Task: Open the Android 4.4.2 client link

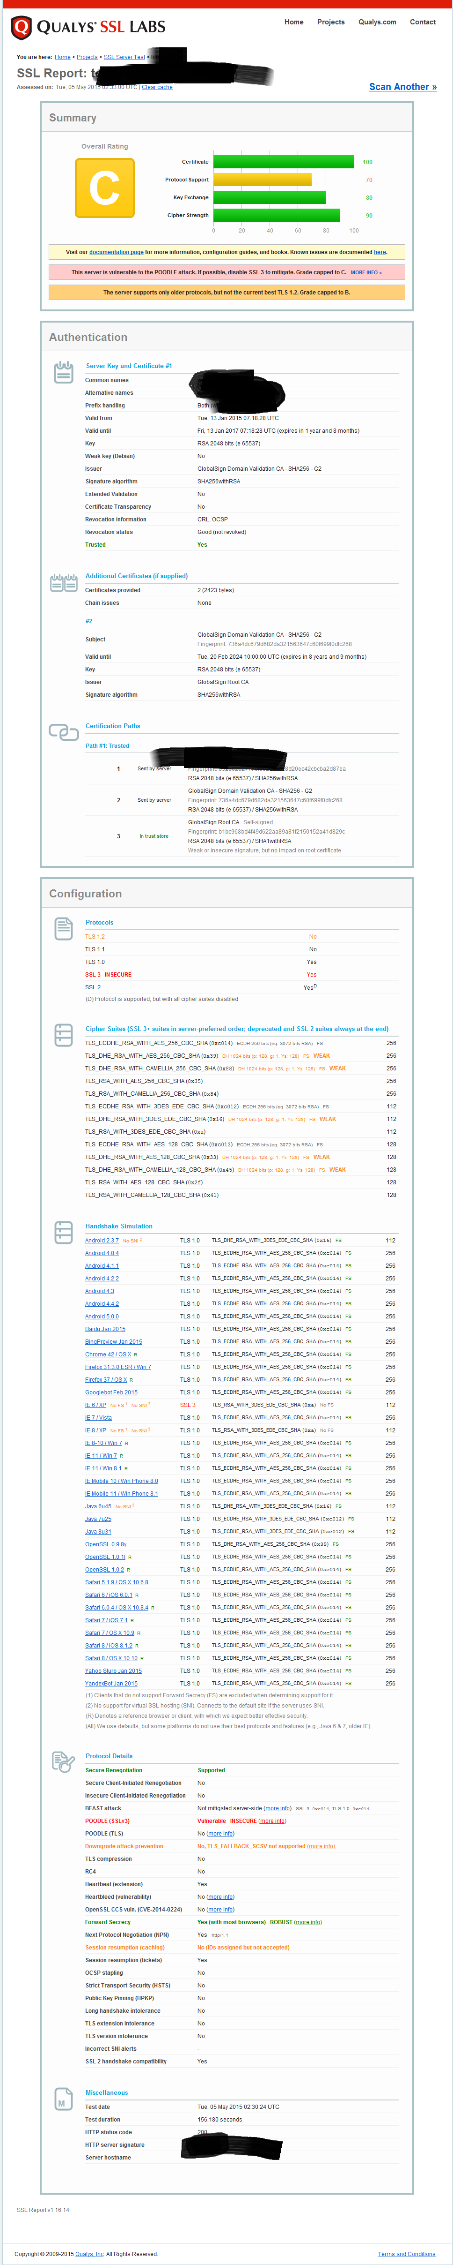Action: 102,1304
